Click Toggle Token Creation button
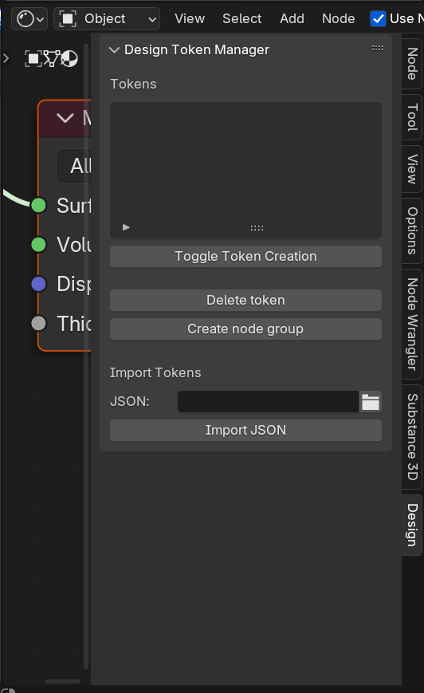The width and height of the screenshot is (424, 693). pos(245,256)
